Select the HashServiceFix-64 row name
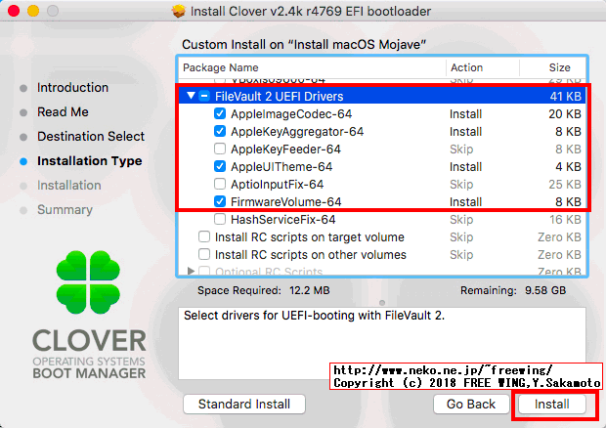Viewport: 606px width, 428px height. (x=282, y=220)
